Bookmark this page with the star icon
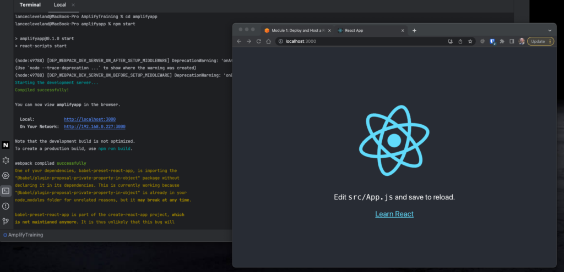Viewport: 564px width, 272px height. point(470,41)
